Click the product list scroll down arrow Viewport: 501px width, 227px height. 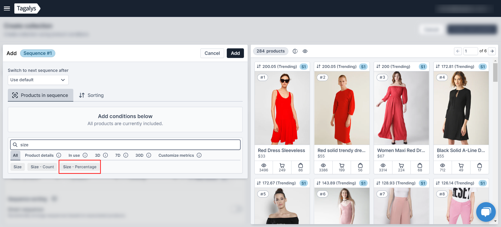point(495,221)
